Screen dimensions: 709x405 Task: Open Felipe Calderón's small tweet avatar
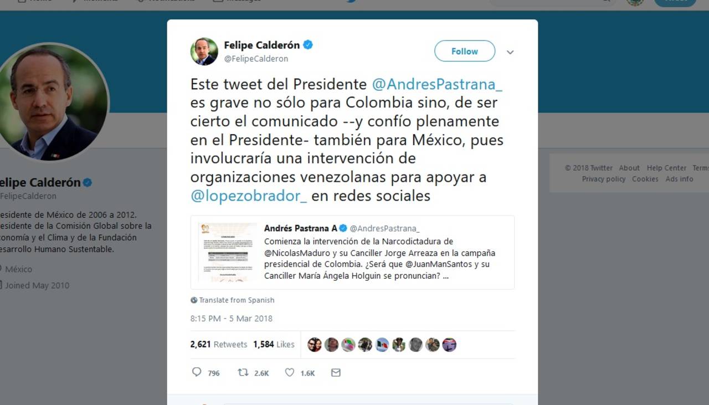(x=204, y=52)
